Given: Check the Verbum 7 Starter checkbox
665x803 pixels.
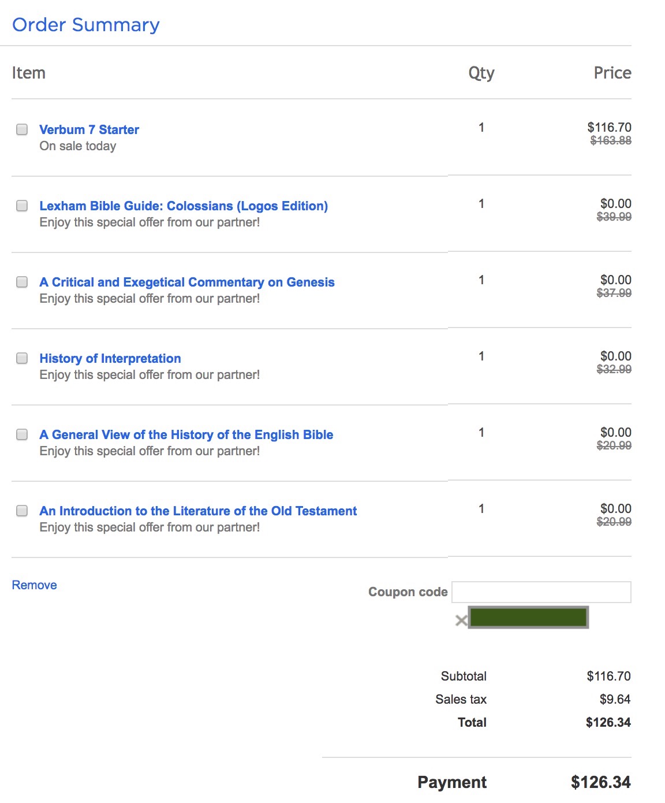Looking at the screenshot, I should [x=22, y=129].
